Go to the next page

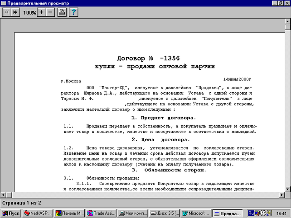tap(15, 13)
